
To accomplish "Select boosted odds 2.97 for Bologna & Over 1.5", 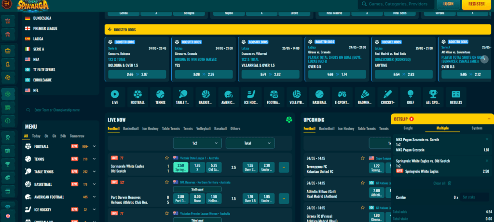I will tap(137, 74).
